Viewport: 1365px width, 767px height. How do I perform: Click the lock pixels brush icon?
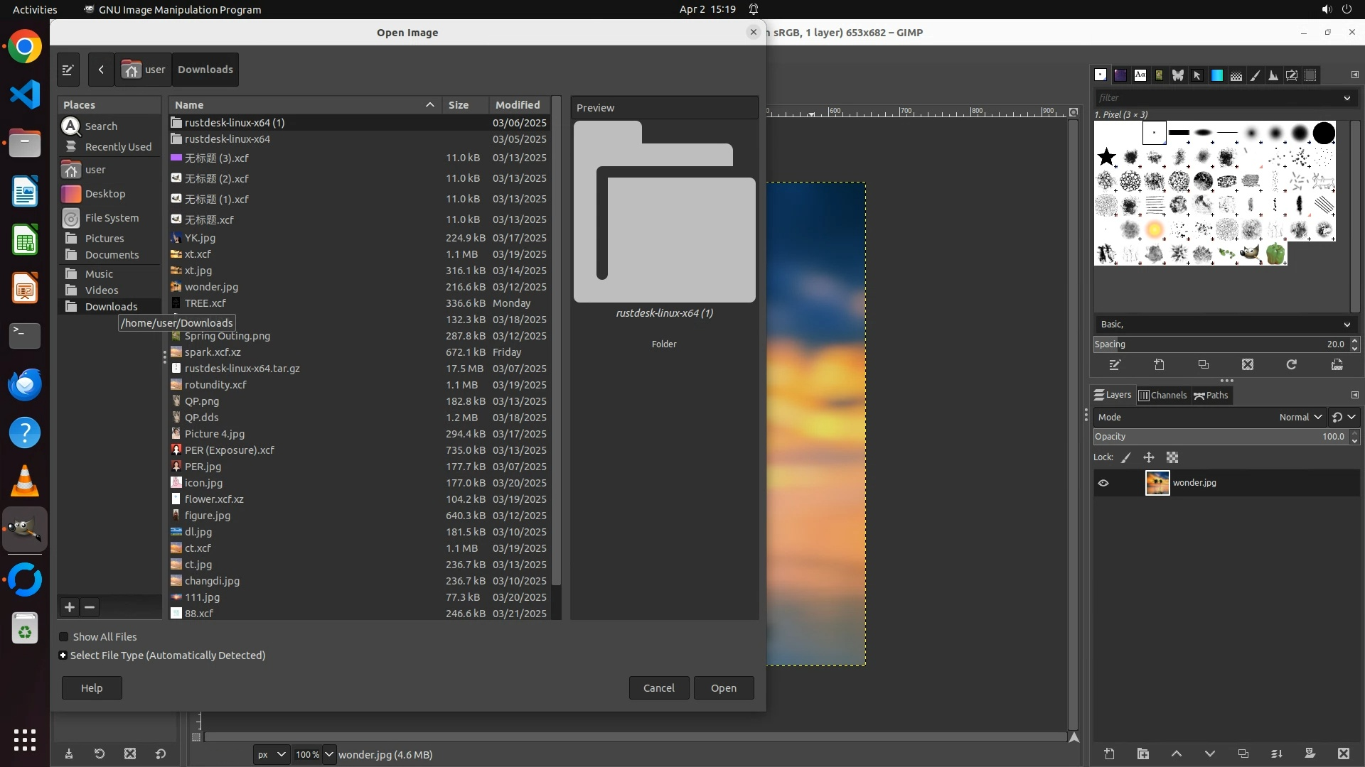coord(1126,458)
